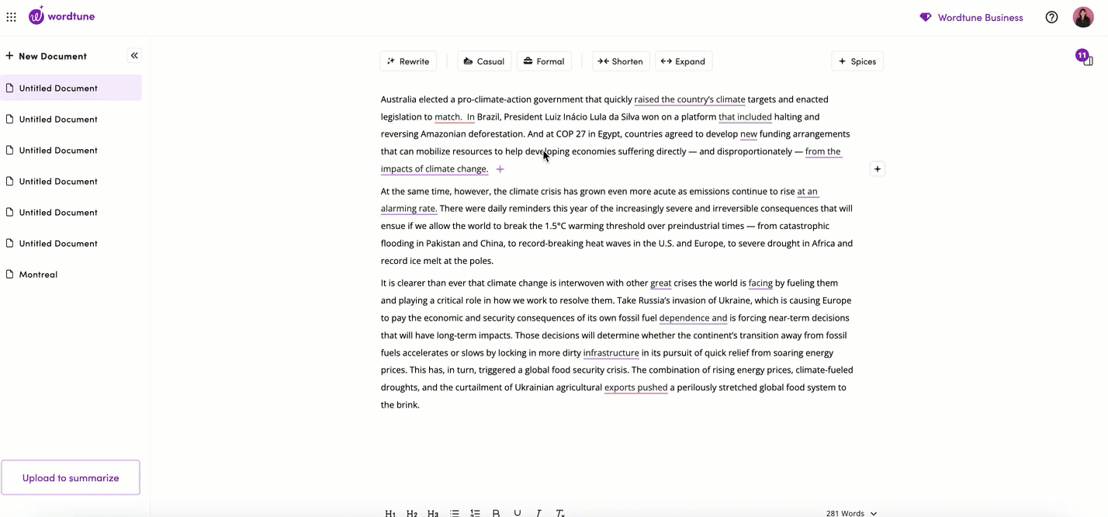
Task: Apply the Casual tone
Action: [x=484, y=61]
